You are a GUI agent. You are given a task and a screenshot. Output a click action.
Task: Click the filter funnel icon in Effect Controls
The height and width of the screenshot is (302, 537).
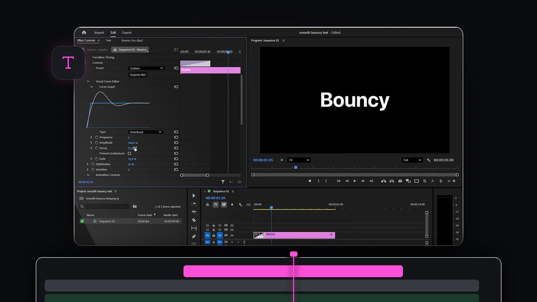pyautogui.click(x=223, y=182)
